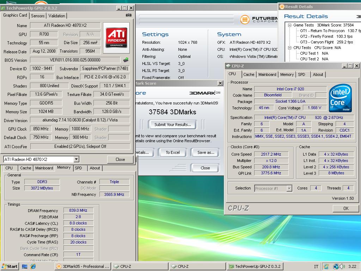Click the 37584 3DMarks score text
Screen dimensions: 361x271
pos(172,112)
